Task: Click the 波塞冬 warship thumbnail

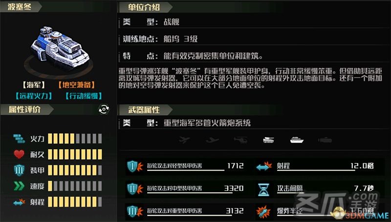Action: 60,48
